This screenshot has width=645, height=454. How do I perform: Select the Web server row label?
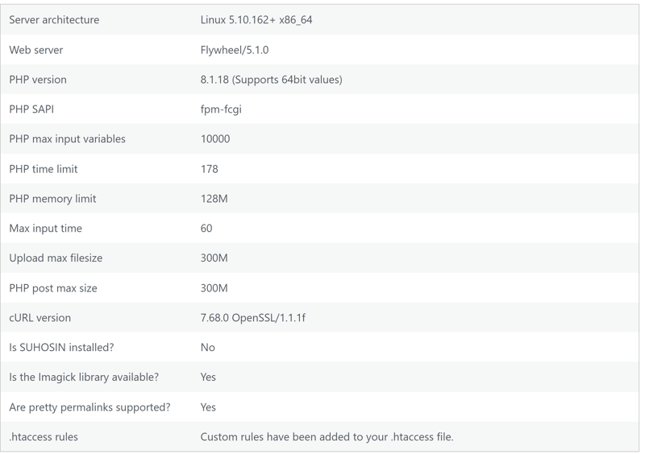(35, 50)
